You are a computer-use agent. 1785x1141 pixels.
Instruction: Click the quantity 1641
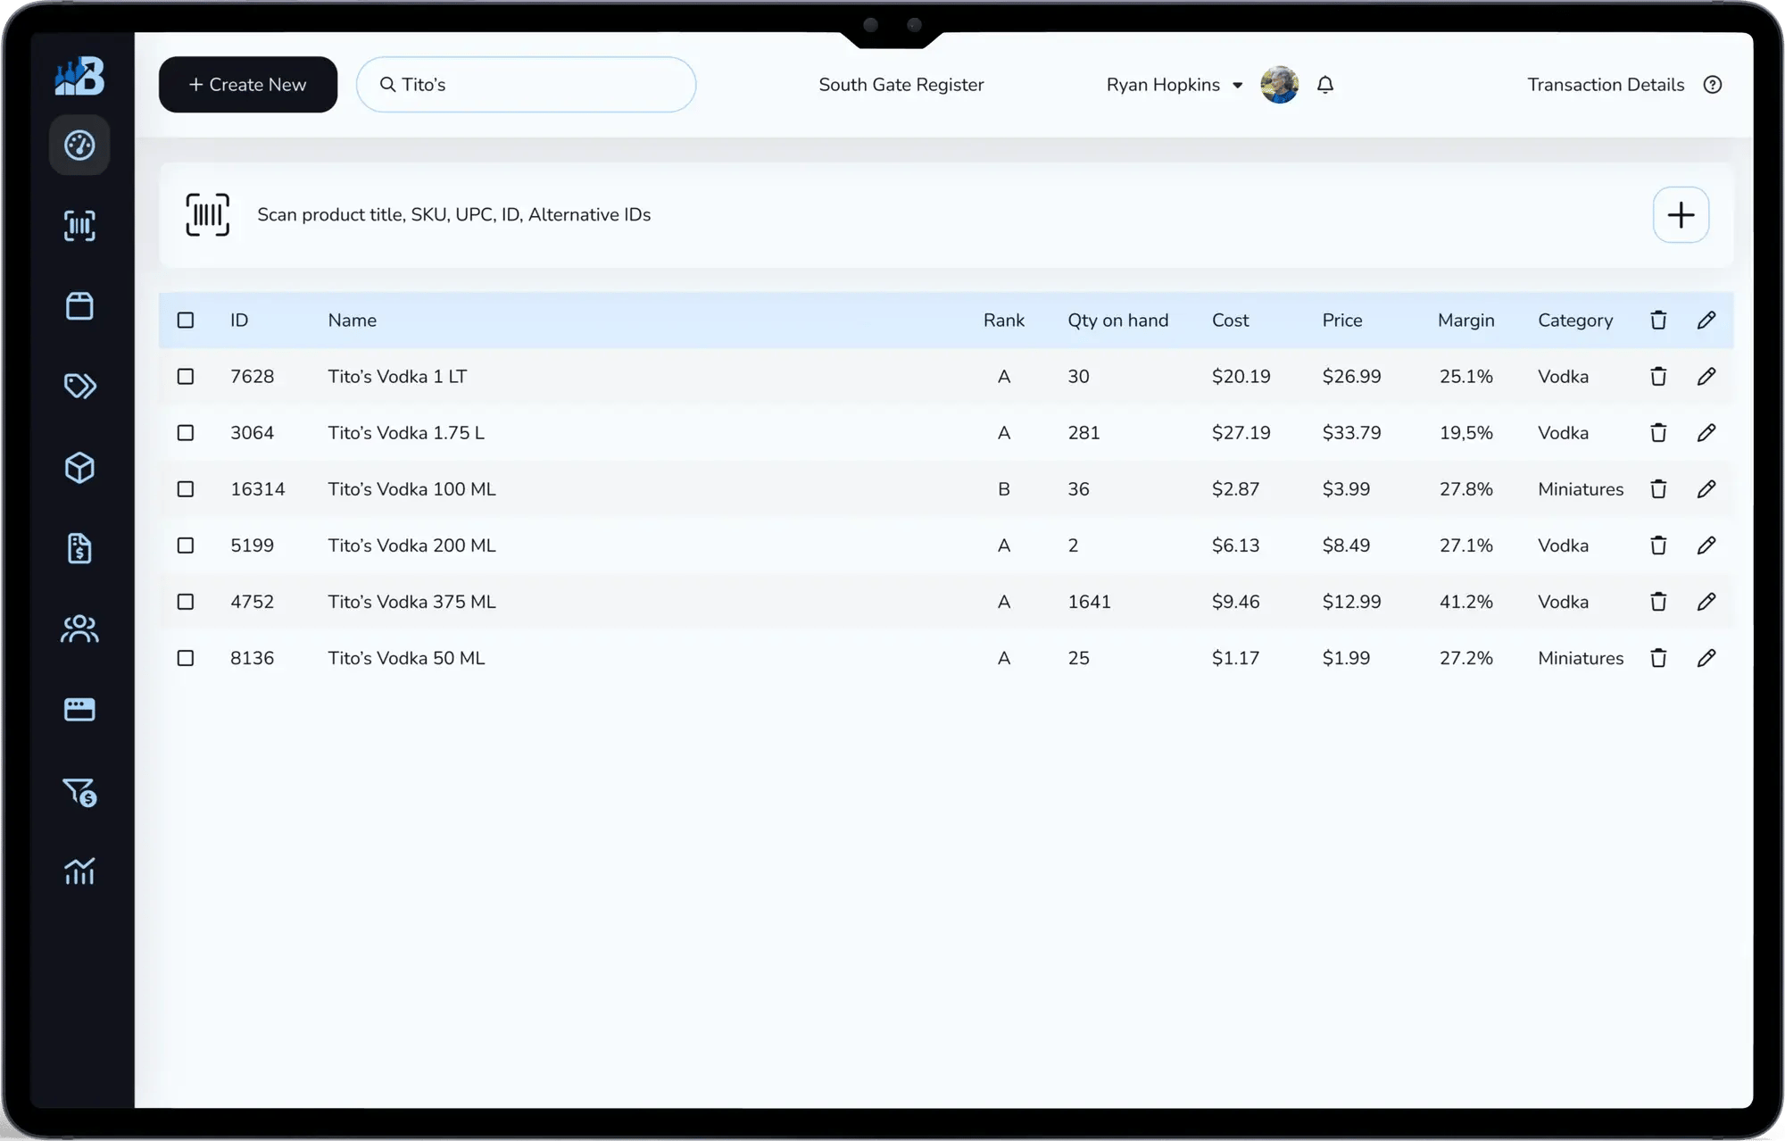click(x=1089, y=601)
